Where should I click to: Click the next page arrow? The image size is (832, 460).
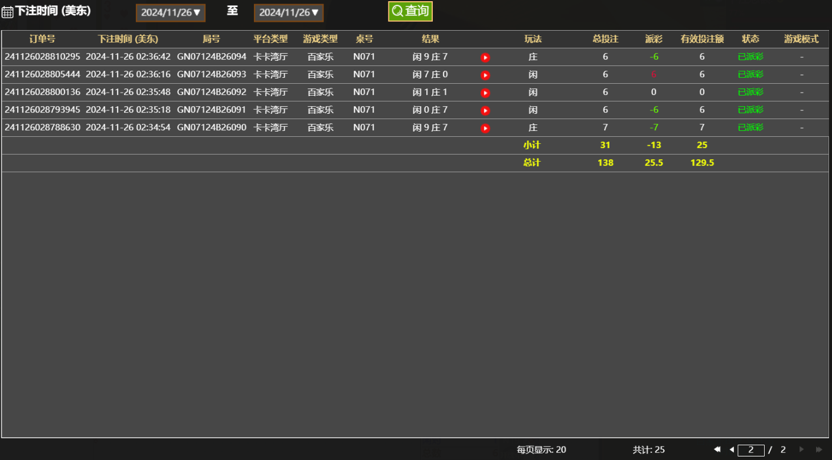(x=801, y=449)
